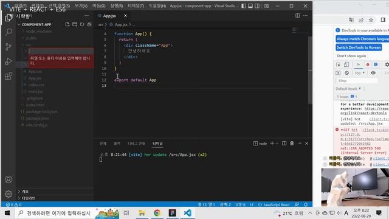
Task: Click the new file name input box
Action: [61, 51]
